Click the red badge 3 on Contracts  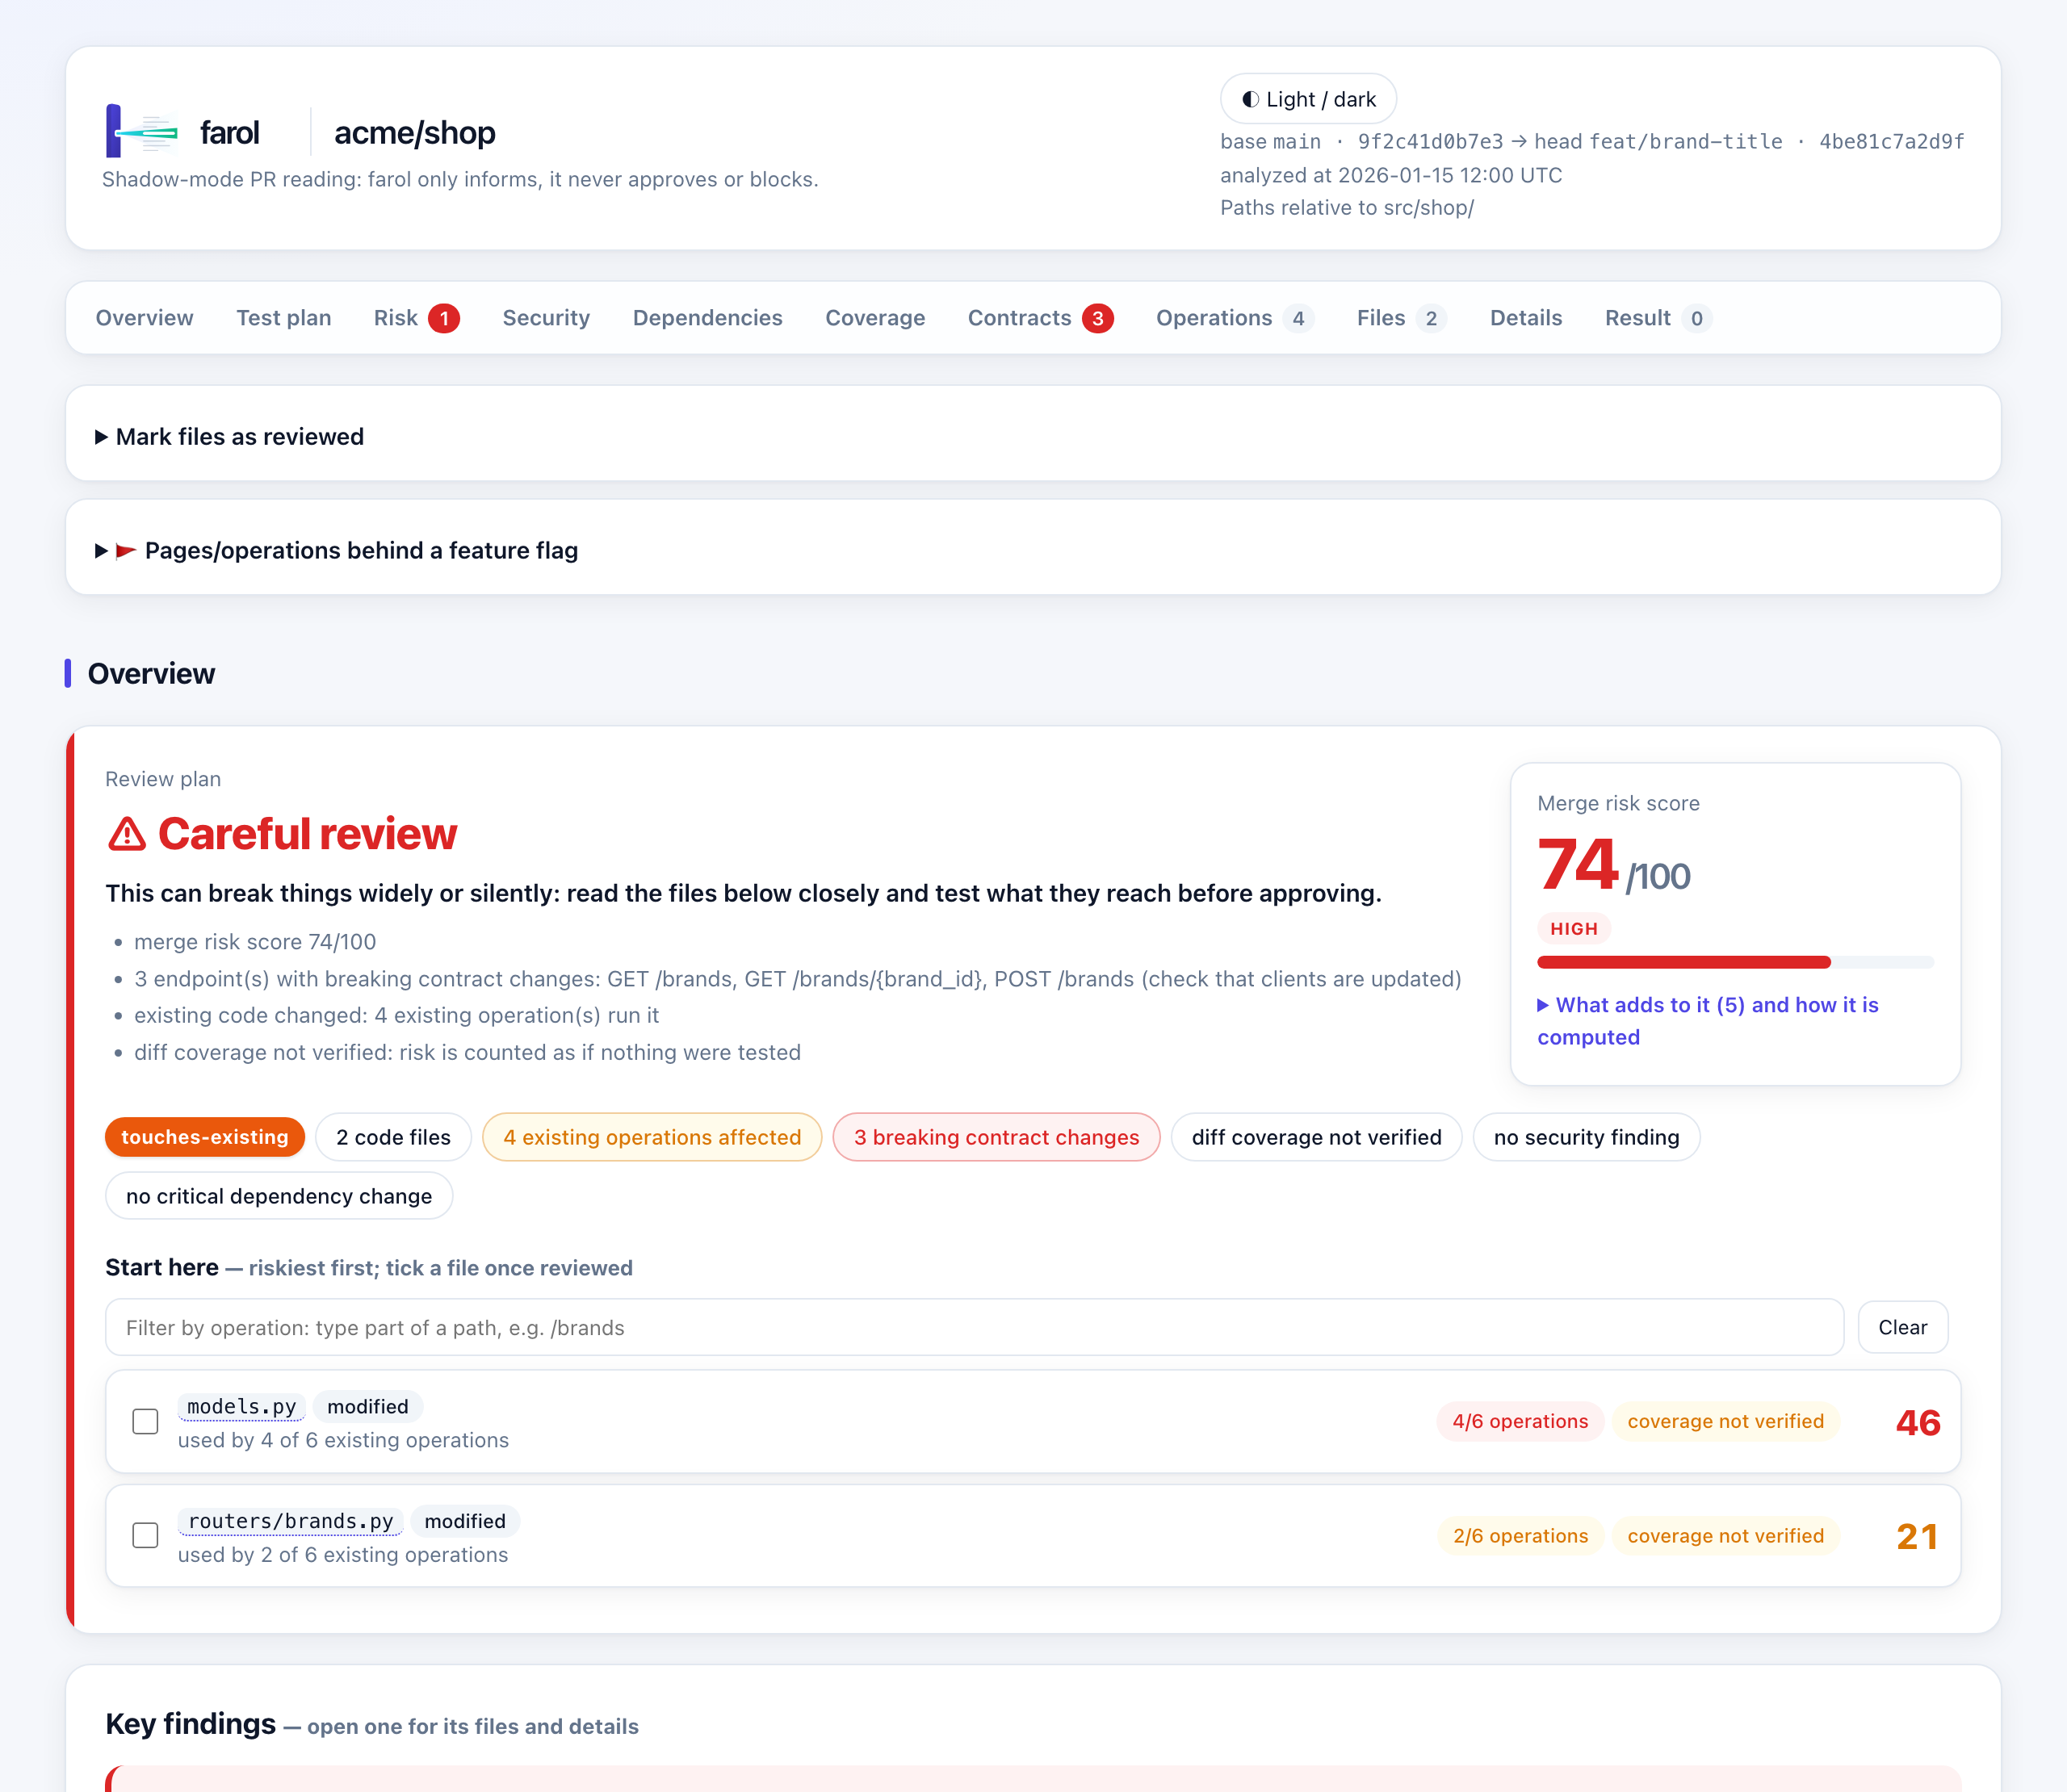[1097, 318]
